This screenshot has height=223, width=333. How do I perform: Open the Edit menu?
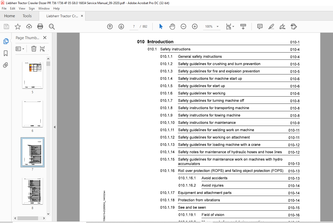(x=13, y=8)
